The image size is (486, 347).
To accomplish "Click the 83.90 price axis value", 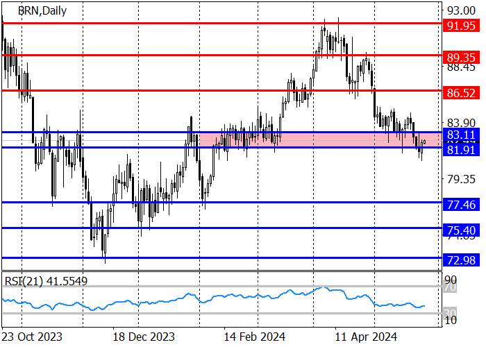I will click(x=461, y=123).
